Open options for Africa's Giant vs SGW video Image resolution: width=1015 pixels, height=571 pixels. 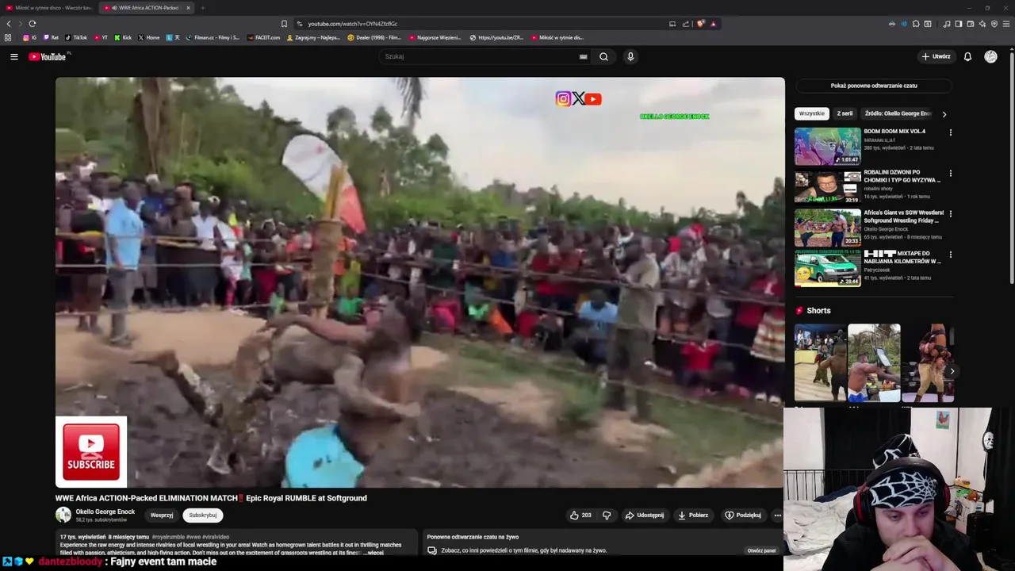(951, 214)
